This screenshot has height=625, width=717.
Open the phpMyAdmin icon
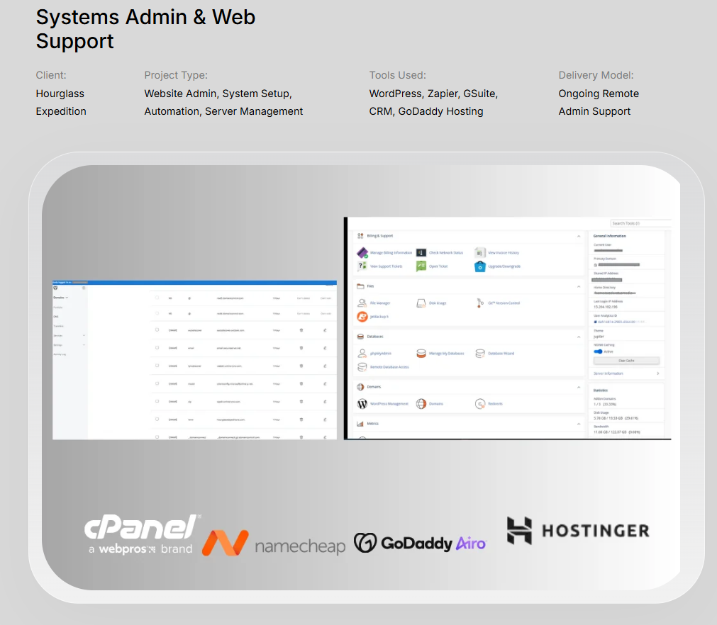click(x=362, y=353)
